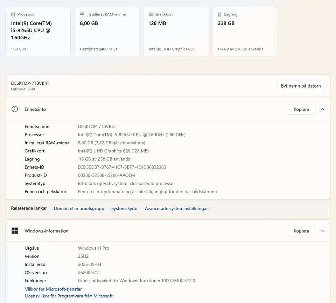Collapse the Windows-information section chevron
The width and height of the screenshot is (336, 303).
[322, 231]
